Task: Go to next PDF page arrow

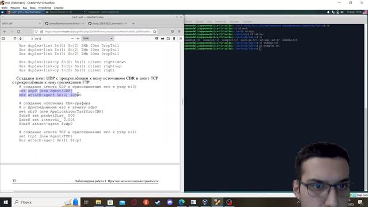Action: 21,39
